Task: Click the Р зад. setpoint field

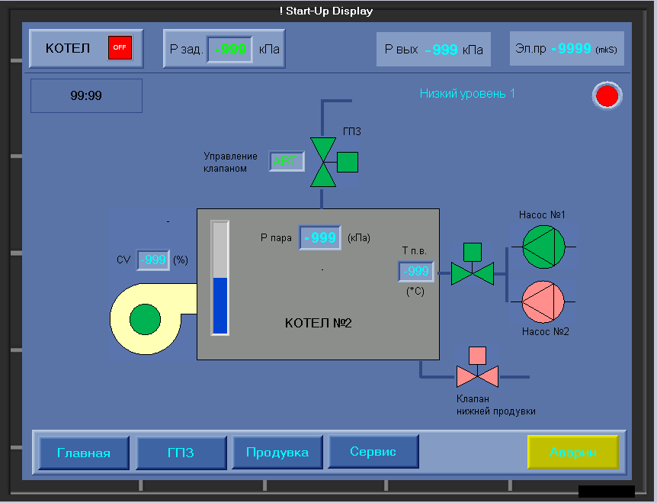Action: (x=229, y=50)
